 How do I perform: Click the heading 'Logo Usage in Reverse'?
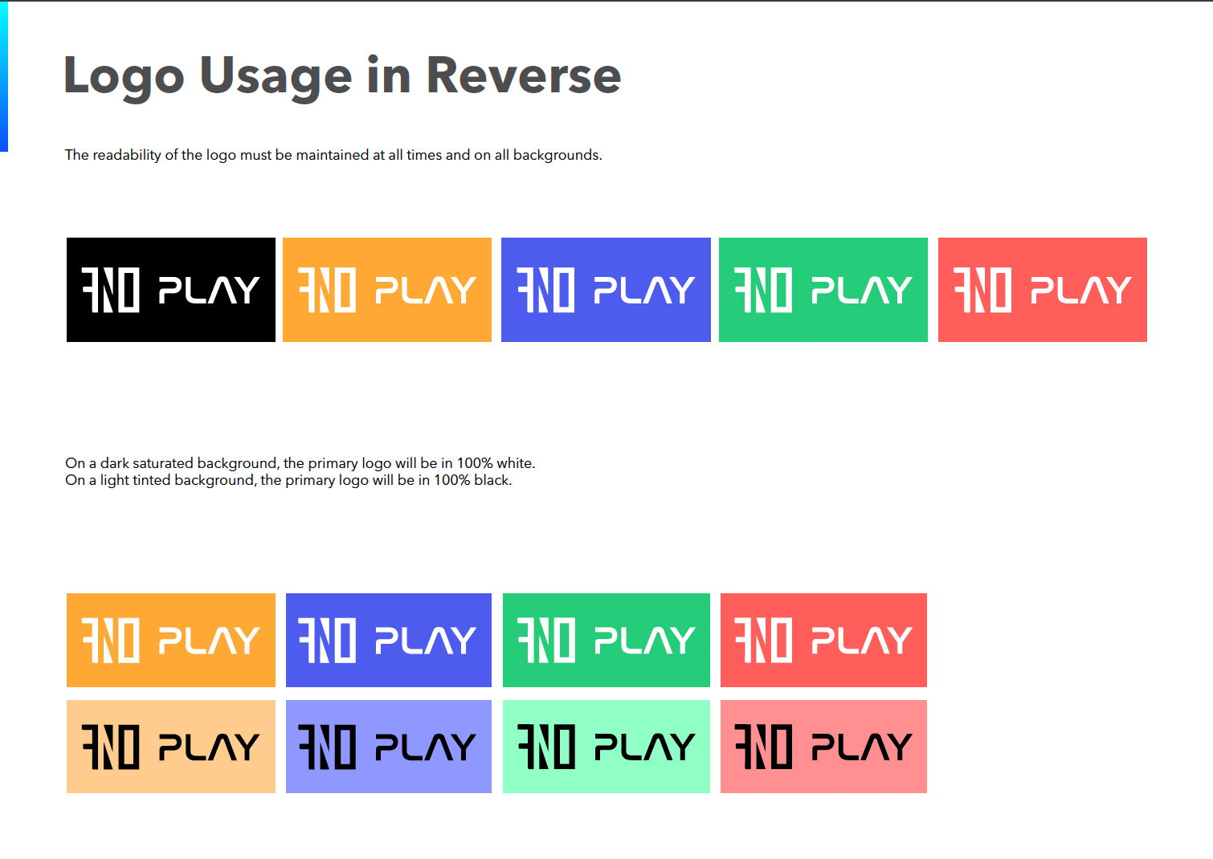point(342,77)
